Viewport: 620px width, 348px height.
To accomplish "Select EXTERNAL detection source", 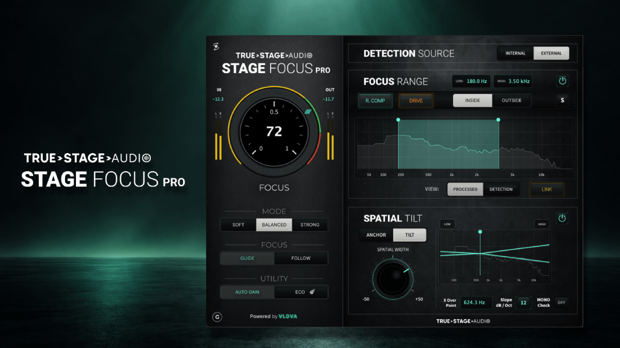I will [551, 53].
